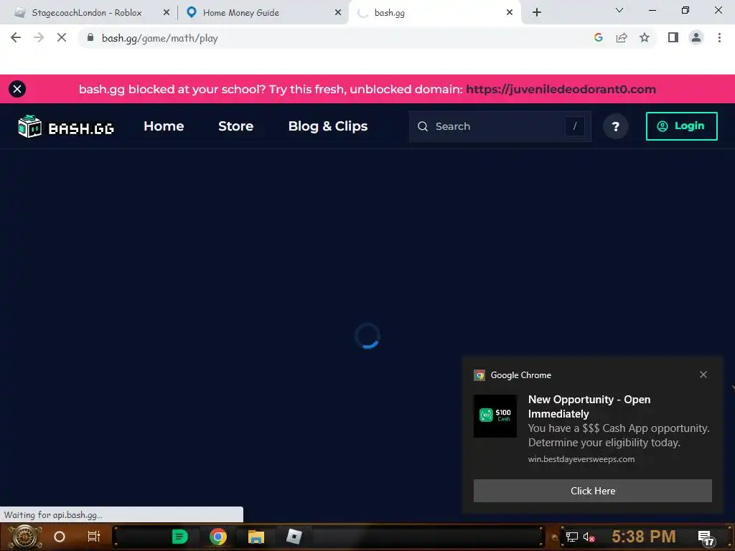Go back with the browser back arrow
The width and height of the screenshot is (735, 551).
click(x=16, y=37)
